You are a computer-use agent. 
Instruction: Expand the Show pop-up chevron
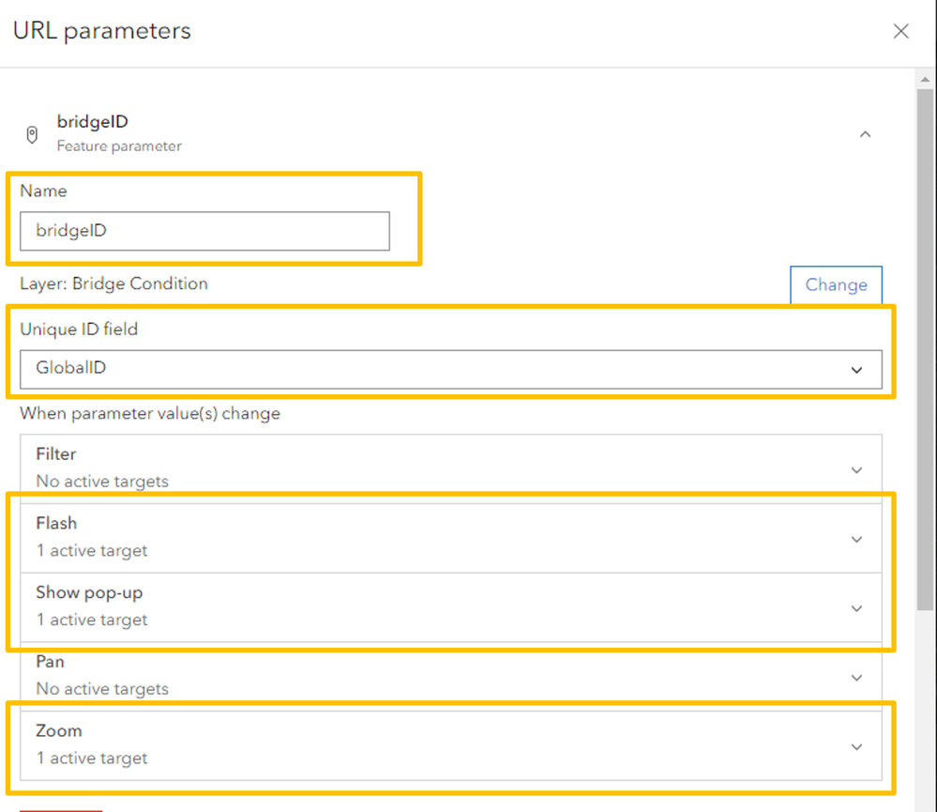click(x=855, y=608)
